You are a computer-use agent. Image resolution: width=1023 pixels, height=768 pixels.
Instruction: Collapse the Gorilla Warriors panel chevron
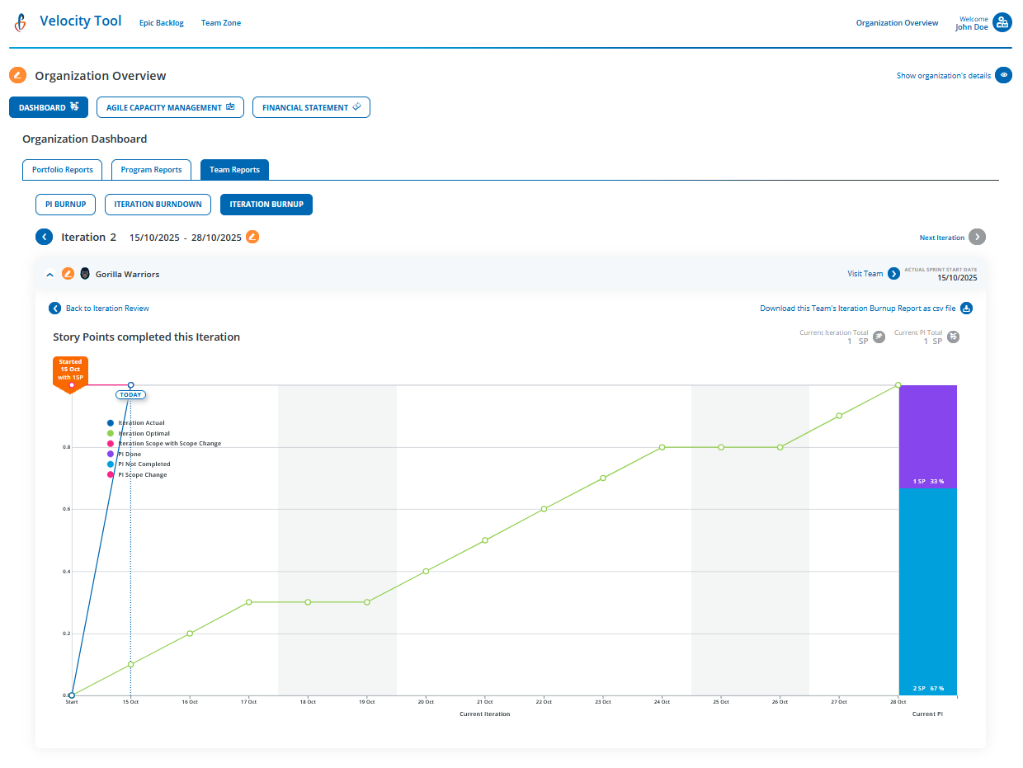coord(49,273)
